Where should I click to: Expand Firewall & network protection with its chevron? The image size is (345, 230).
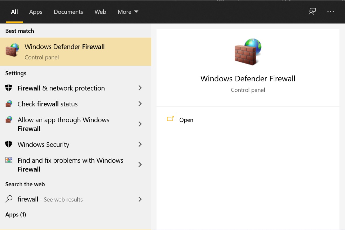(140, 88)
